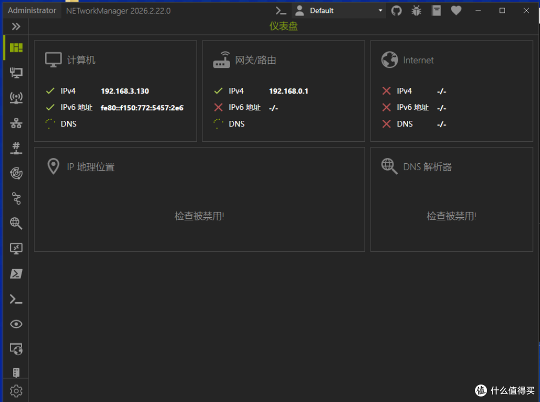Select computer IPv4 address 192.168.3.130
This screenshot has width=540, height=402.
pos(124,91)
